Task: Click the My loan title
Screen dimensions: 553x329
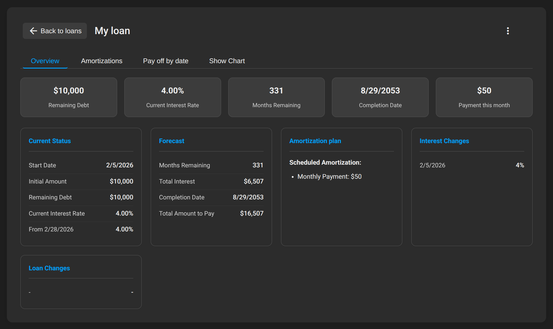Action: pos(112,31)
